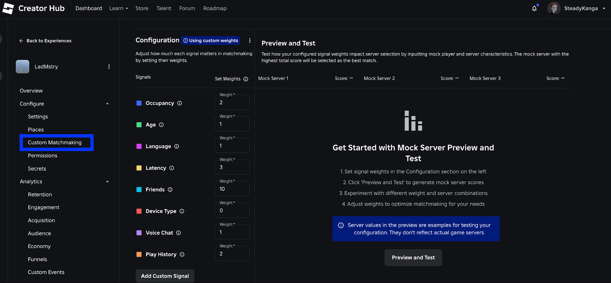This screenshot has height=283, width=611.
Task: Open the Custom Events analytics page
Action: (46, 272)
